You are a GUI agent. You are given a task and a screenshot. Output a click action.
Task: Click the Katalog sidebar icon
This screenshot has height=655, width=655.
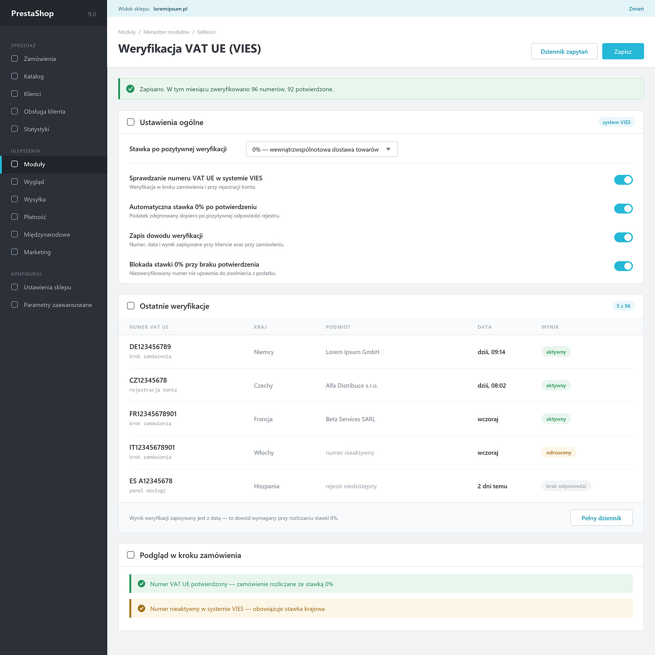coord(14,76)
